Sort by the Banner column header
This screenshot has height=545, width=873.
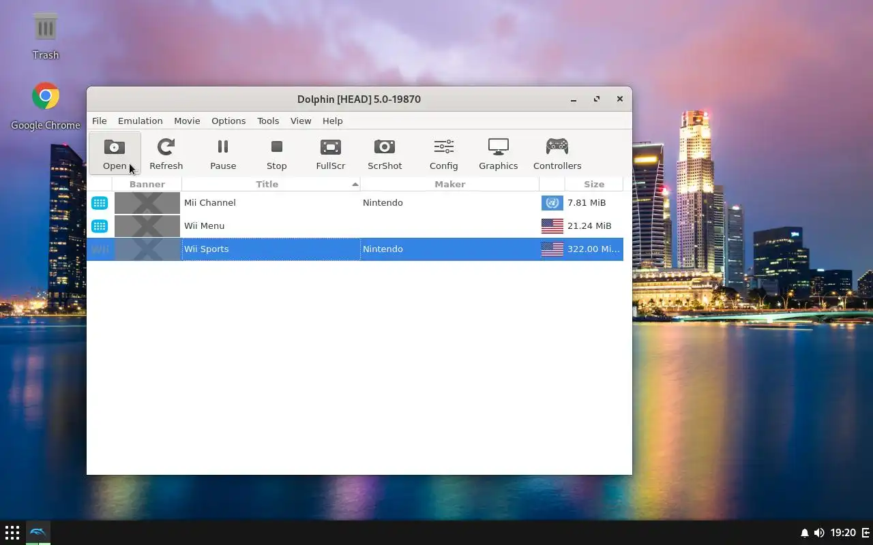pyautogui.click(x=147, y=184)
